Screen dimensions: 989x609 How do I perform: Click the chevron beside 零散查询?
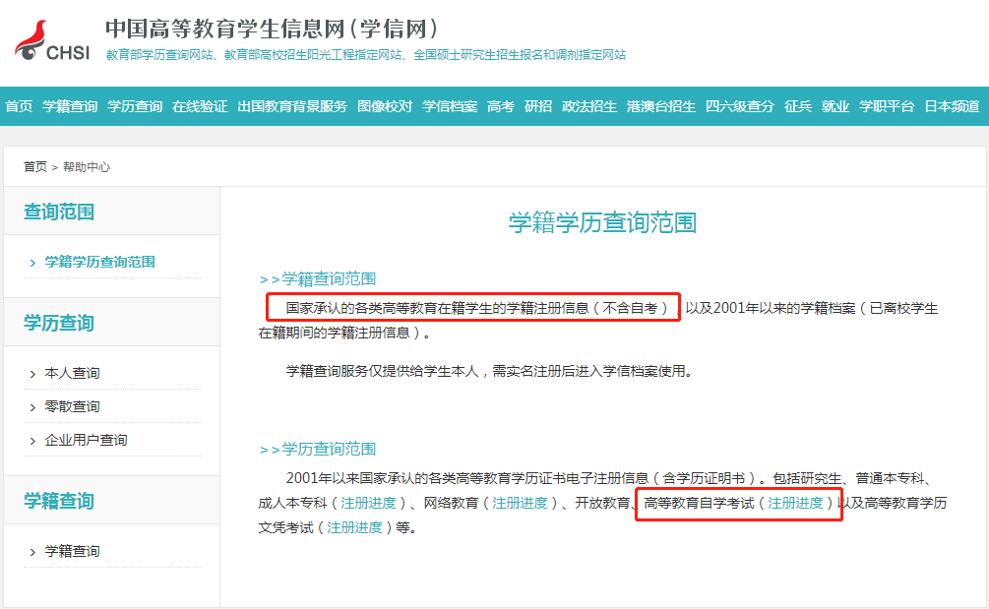[x=32, y=408]
